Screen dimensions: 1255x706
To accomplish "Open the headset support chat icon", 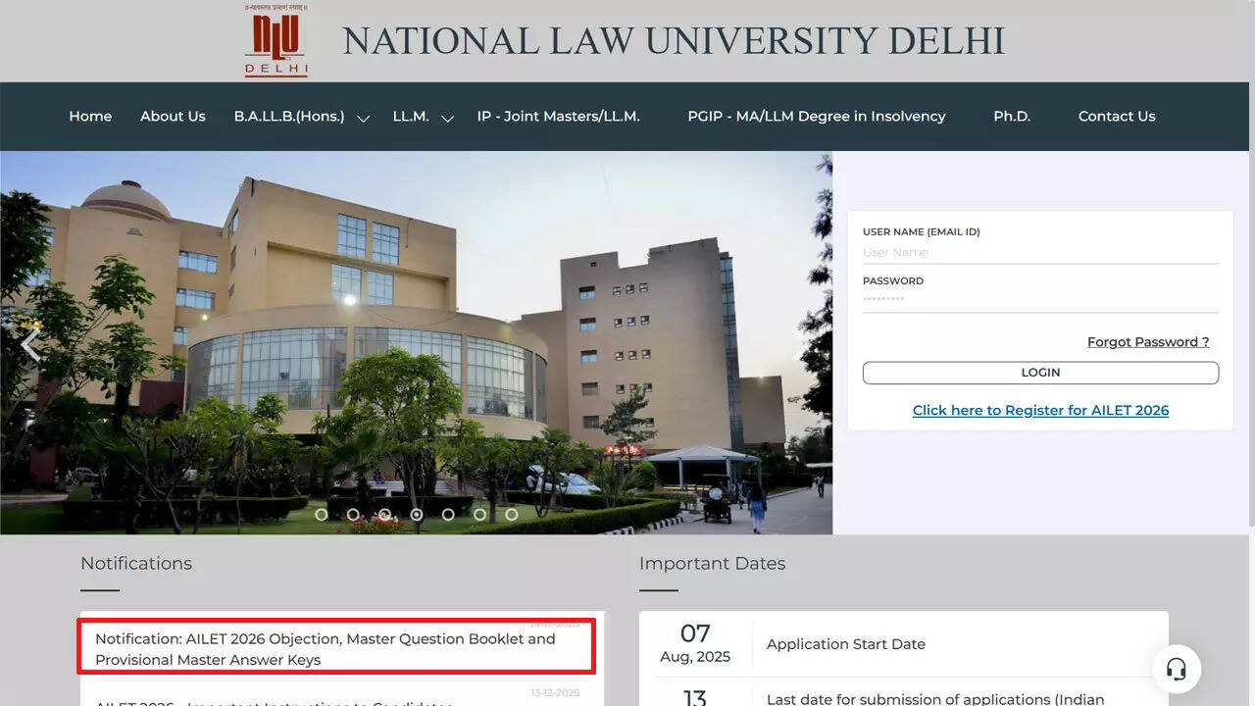I will coord(1177,669).
